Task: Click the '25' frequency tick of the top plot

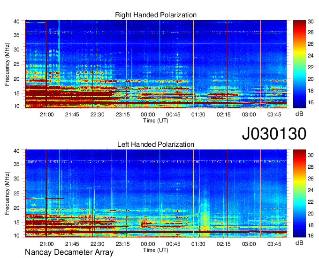Action: pos(17,64)
